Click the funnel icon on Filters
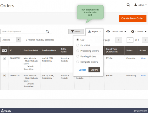148x113 pixels. pos(72,31)
